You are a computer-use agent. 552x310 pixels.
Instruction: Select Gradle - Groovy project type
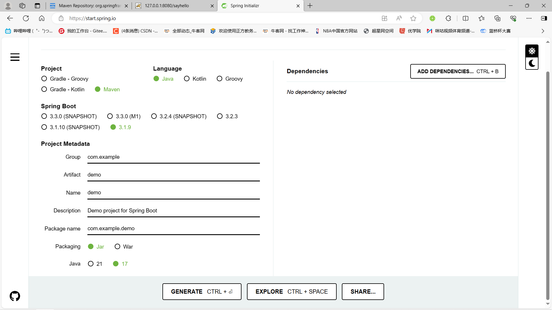65,79
